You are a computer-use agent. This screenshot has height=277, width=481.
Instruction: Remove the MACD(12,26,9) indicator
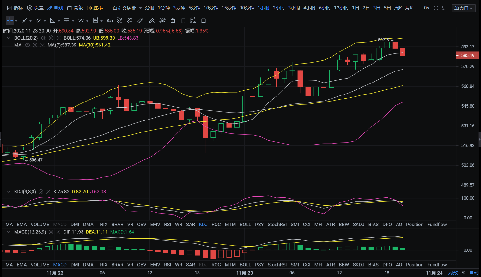(x=58, y=232)
